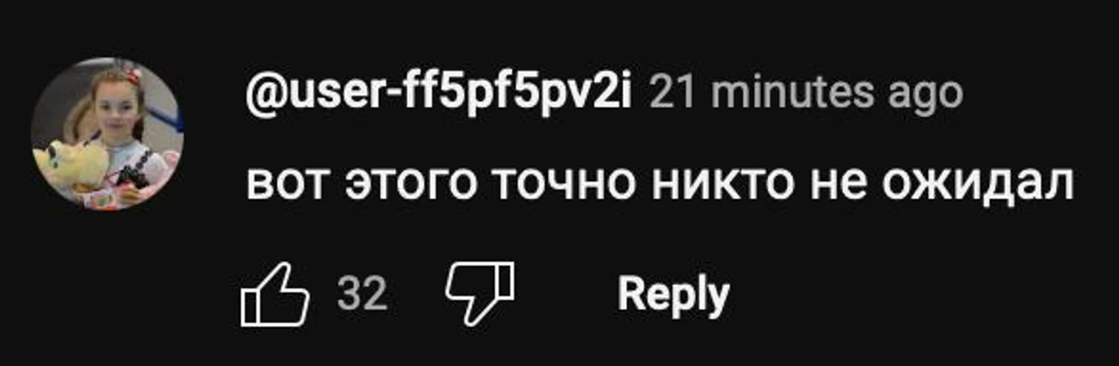
Task: Toggle the thumbs-down on this comment
Action: [481, 295]
